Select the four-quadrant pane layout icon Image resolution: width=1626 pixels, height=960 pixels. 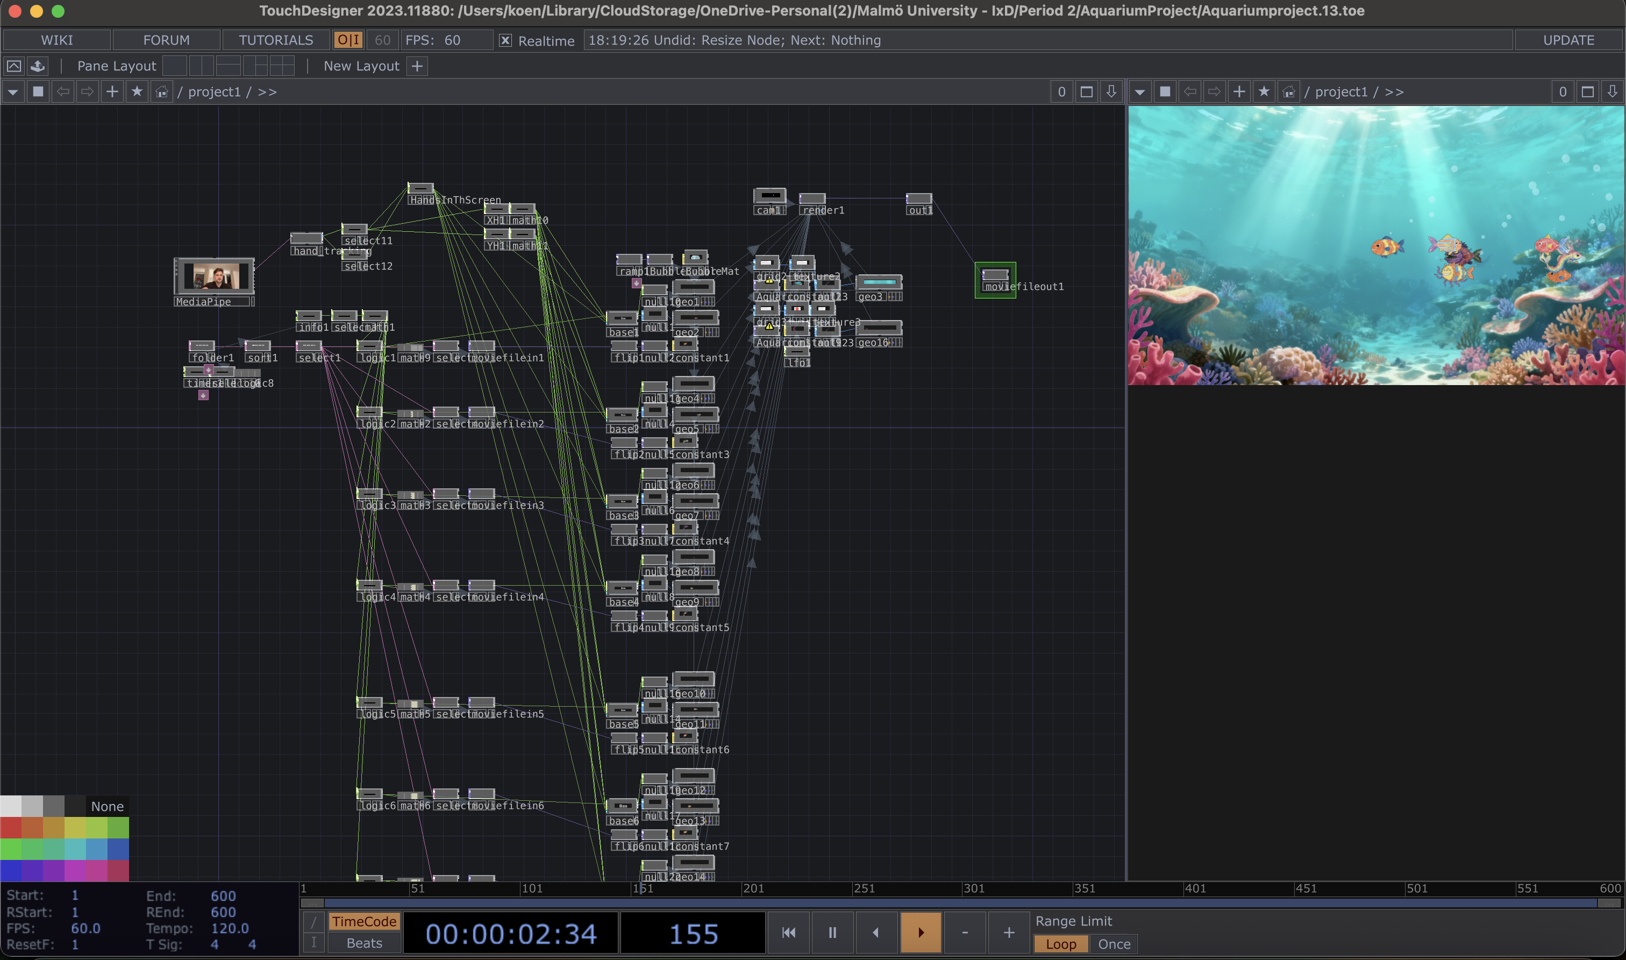coord(282,66)
